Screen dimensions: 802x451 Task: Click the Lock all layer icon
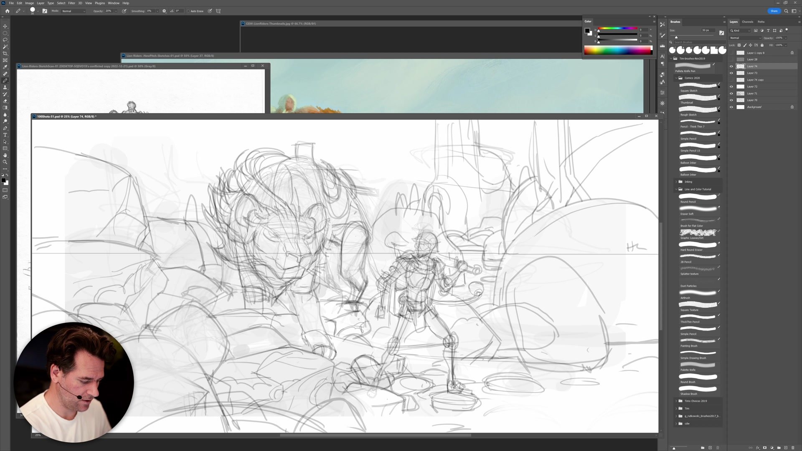tap(762, 45)
